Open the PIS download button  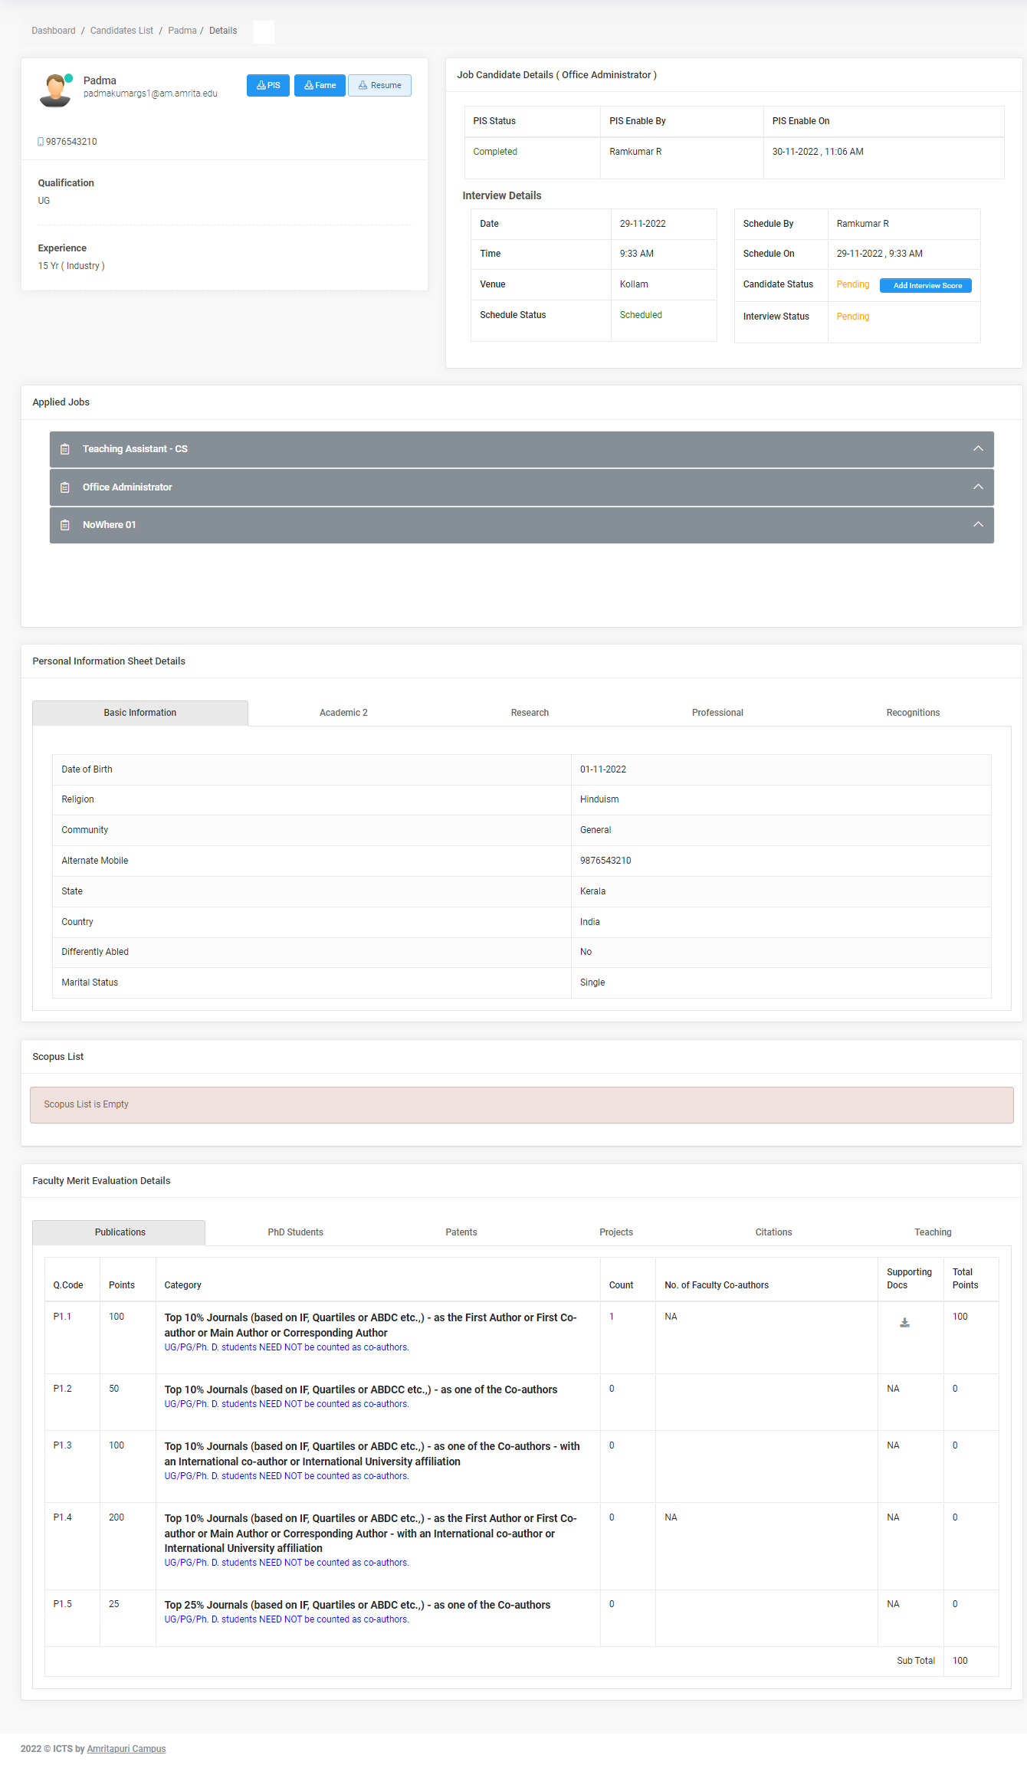(268, 85)
